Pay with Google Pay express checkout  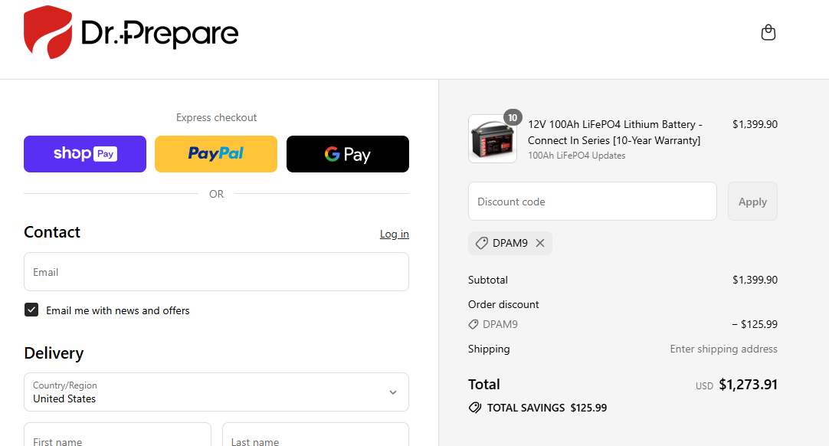coord(347,154)
